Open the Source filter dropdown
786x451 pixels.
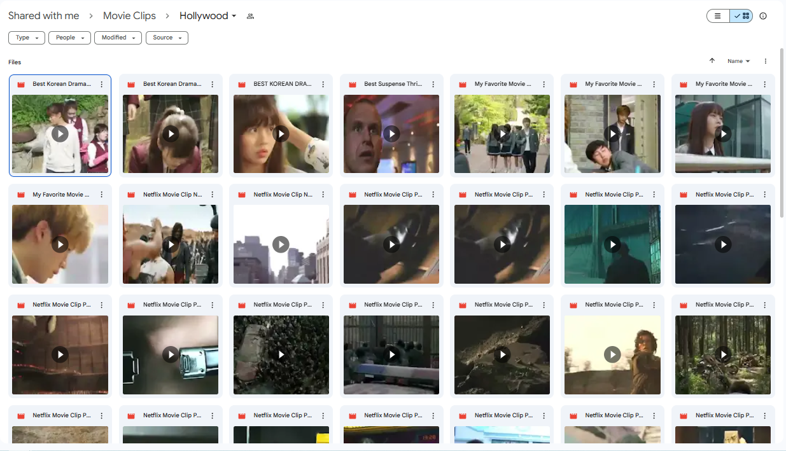click(167, 38)
